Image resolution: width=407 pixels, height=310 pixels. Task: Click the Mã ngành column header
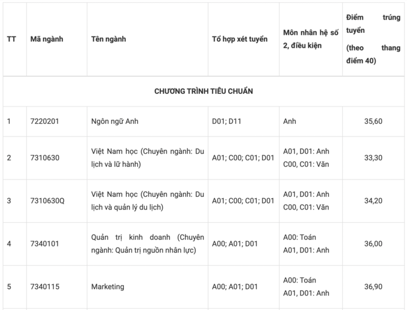pos(47,39)
